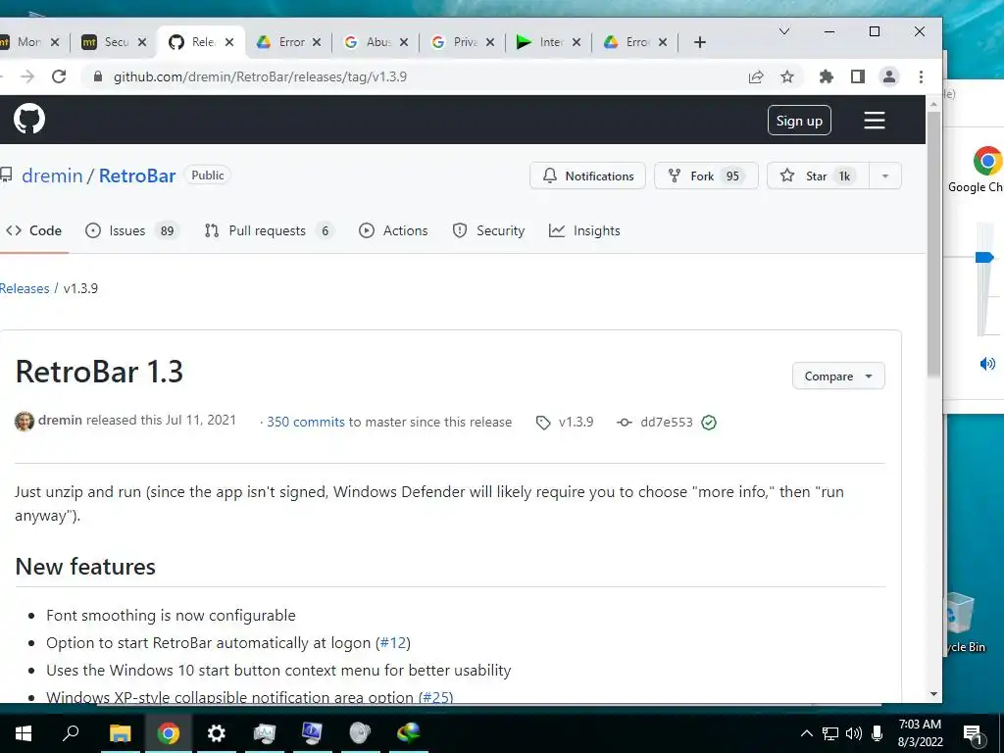Show hidden tray icons chevron
This screenshot has height=753, width=1004.
tap(807, 733)
